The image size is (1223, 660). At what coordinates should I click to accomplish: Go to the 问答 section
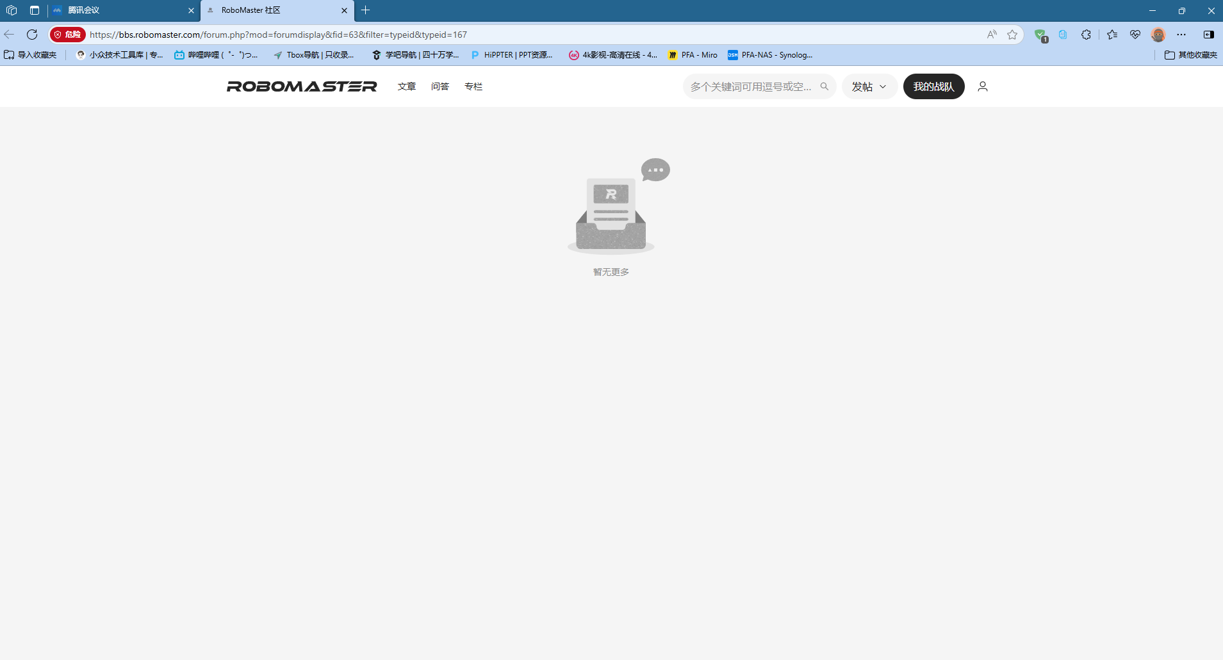click(440, 86)
